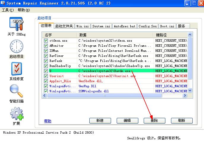
Task: Uncheck the RavTimer startup entry
Action: (46, 56)
